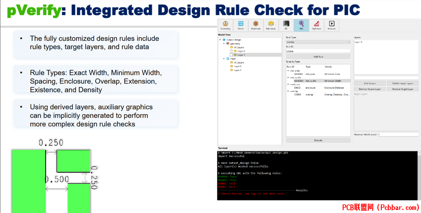Image resolution: width=421 pixels, height=213 pixels.
Task: Collapse the enclosure rule group
Action: 288,84
